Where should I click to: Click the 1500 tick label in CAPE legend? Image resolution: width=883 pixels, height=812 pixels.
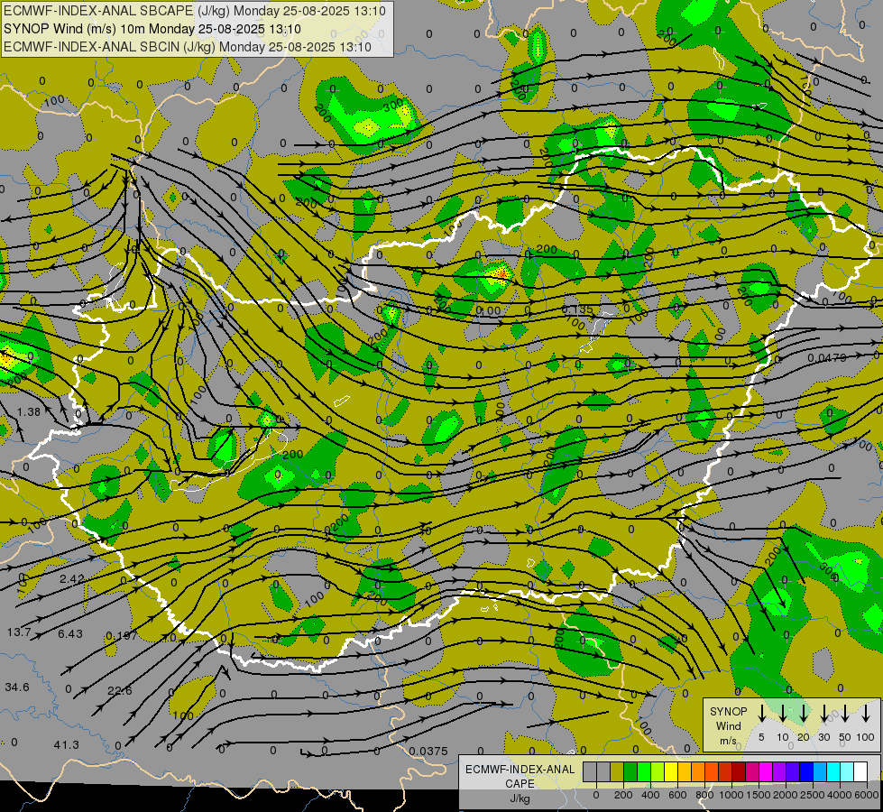pyautogui.click(x=759, y=795)
